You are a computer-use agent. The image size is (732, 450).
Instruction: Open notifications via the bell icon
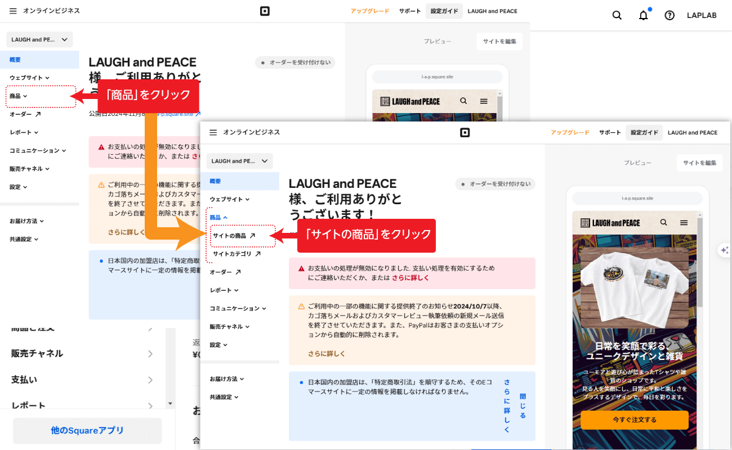[x=643, y=15]
